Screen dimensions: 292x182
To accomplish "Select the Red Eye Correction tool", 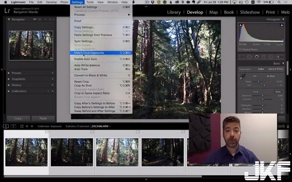I will [256, 57].
